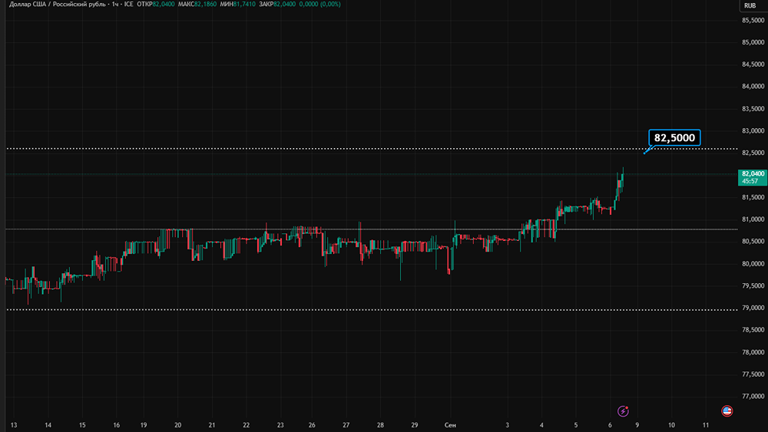This screenshot has height=432, width=768.
Task: Click the 83,5000 price axis label
Action: pyautogui.click(x=753, y=109)
